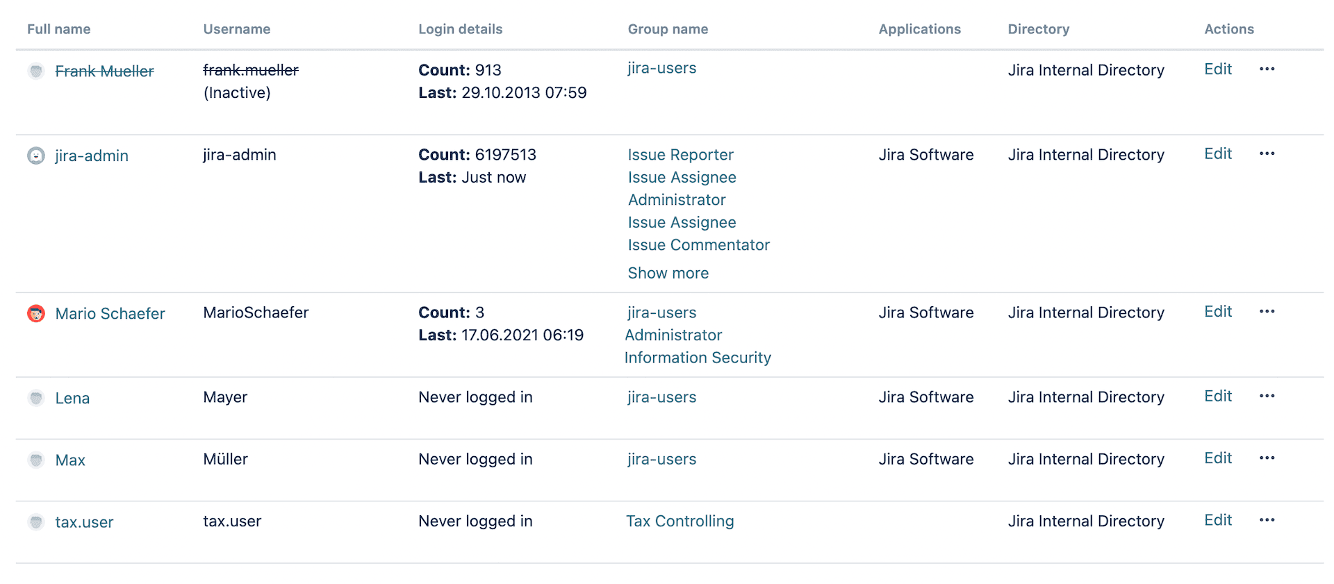Click the tax.user avatar icon
1334x584 pixels.
[36, 522]
